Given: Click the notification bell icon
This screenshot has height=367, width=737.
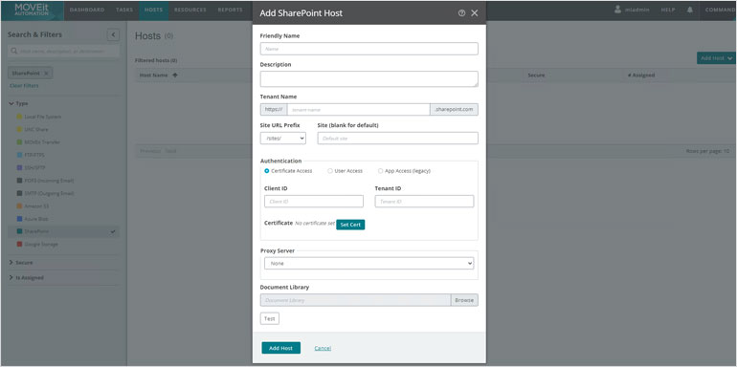Looking at the screenshot, I should [689, 10].
